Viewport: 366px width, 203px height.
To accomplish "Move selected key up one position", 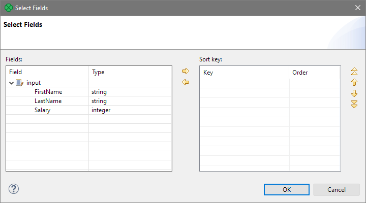I will coord(354,82).
